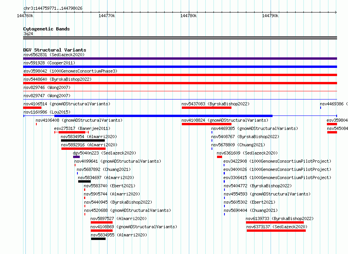The height and width of the screenshot is (254, 348).
Task: Open the nsv5437083 (ByrskaBishop2022) label
Action: [x=215, y=104]
